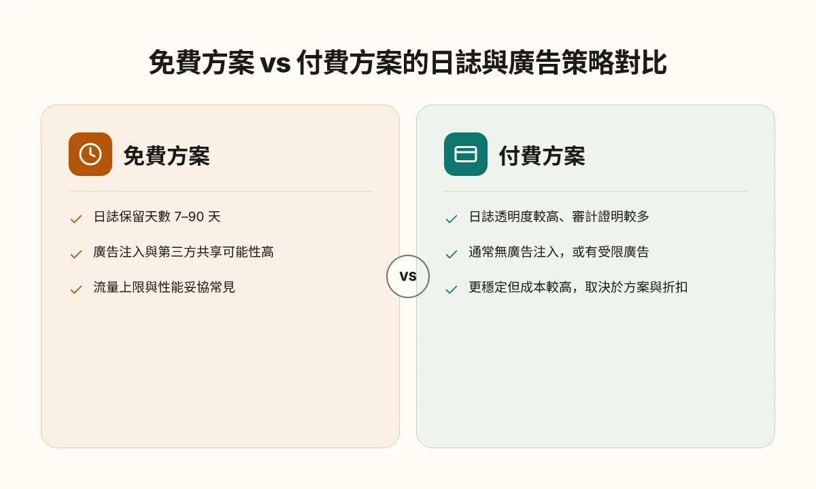This screenshot has width=816, height=489.
Task: Click the main title 免費方案 vs 付費方案的日誌與廣告策略對比
Action: point(408,63)
